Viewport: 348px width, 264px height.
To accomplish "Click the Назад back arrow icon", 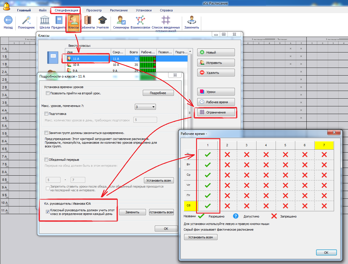I will (x=8, y=20).
